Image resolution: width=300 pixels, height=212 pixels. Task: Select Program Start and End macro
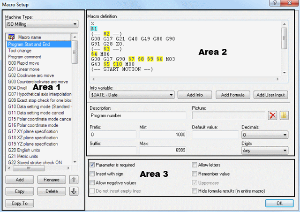coord(39,44)
